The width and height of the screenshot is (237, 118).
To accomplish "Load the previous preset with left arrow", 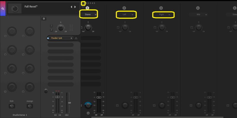I will click(71, 7).
